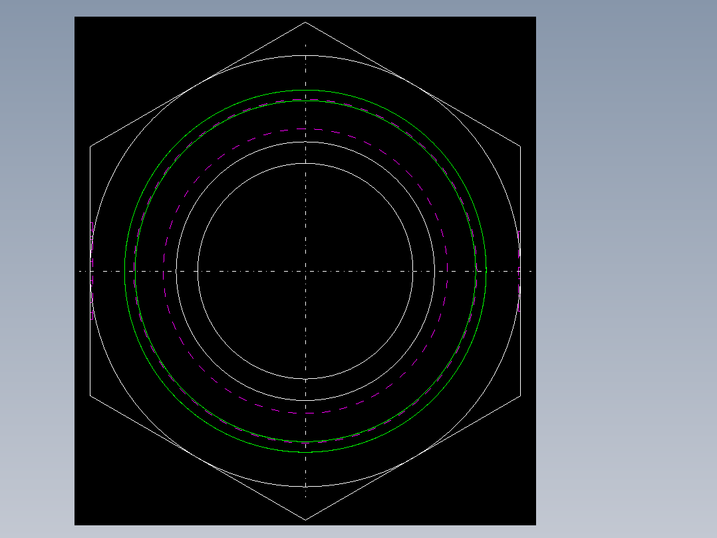Select the bottom vertex of the hexagon
The image size is (717, 538).
click(306, 520)
